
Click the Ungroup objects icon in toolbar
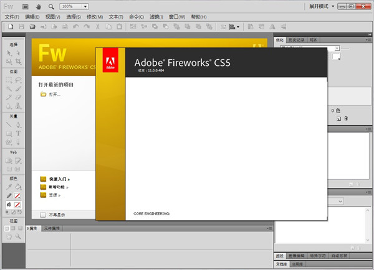(144, 27)
